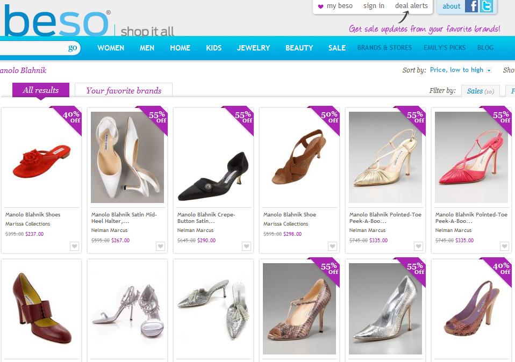
Task: Open the brown strappy sandal image
Action: 299,157
